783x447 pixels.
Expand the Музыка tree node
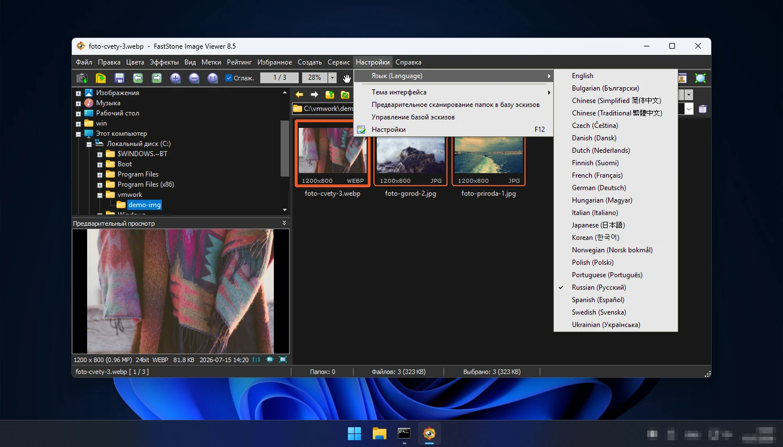(x=79, y=104)
